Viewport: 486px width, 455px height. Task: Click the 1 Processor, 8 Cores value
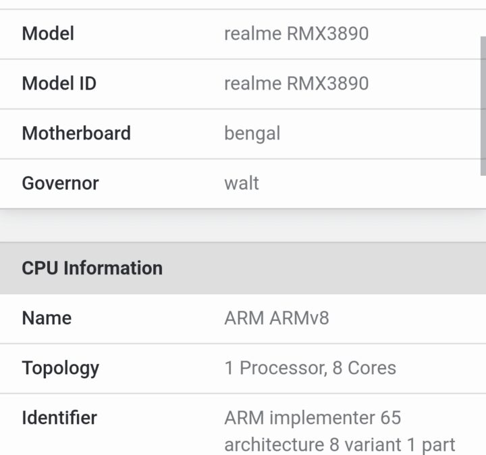pos(310,368)
